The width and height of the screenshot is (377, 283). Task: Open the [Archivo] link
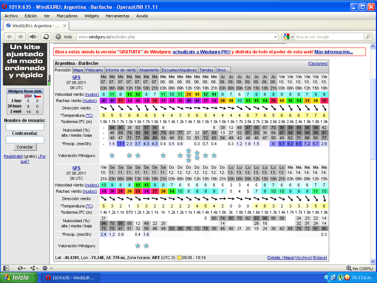click(303, 258)
